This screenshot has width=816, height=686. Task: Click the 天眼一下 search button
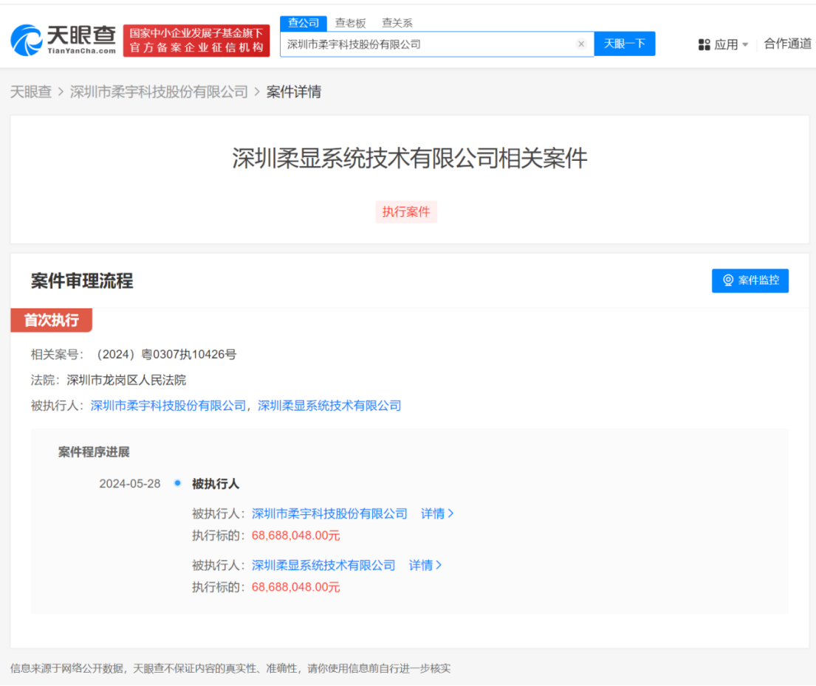point(625,44)
